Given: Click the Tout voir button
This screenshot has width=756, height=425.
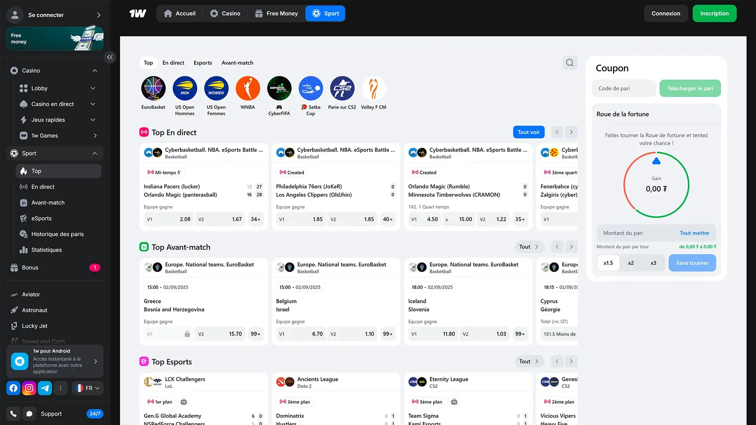Looking at the screenshot, I should pyautogui.click(x=528, y=132).
